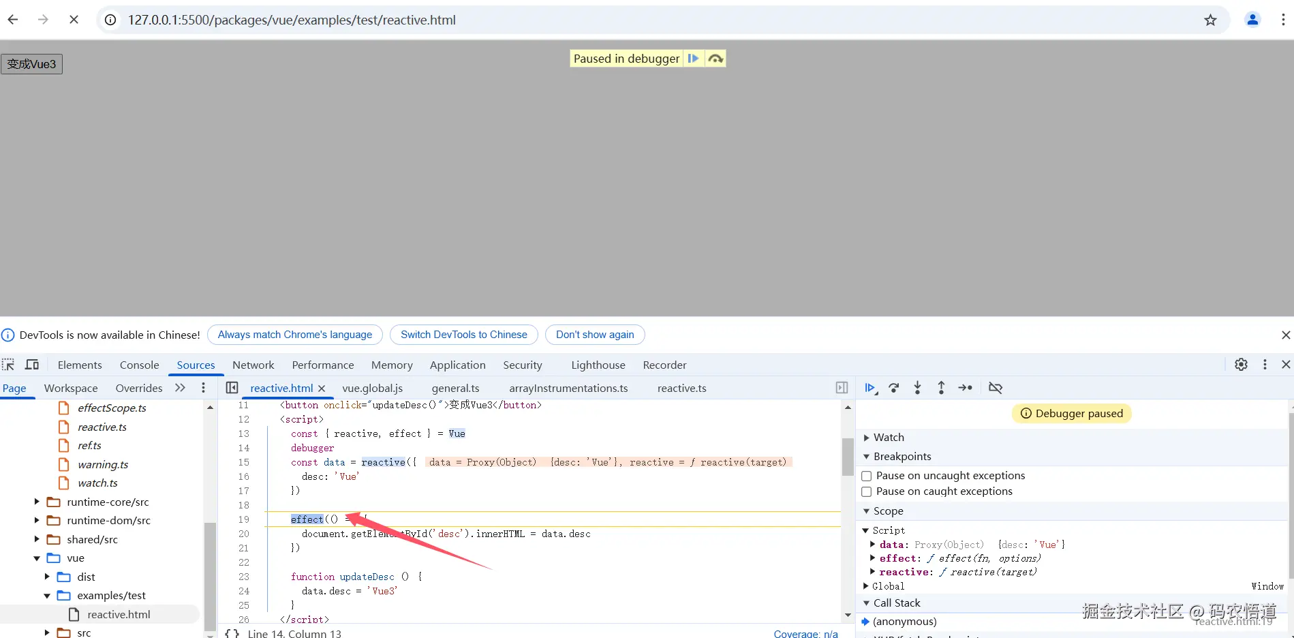Step out of current function
The image size is (1294, 638).
point(941,388)
